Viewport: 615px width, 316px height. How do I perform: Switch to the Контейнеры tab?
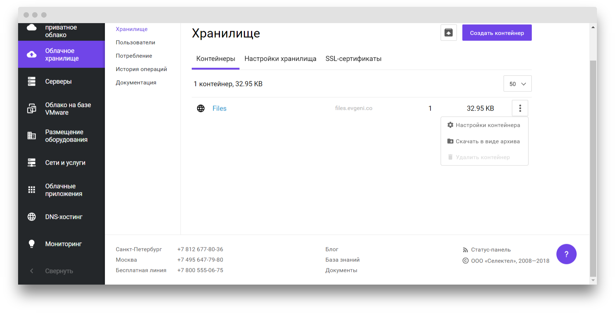[216, 59]
